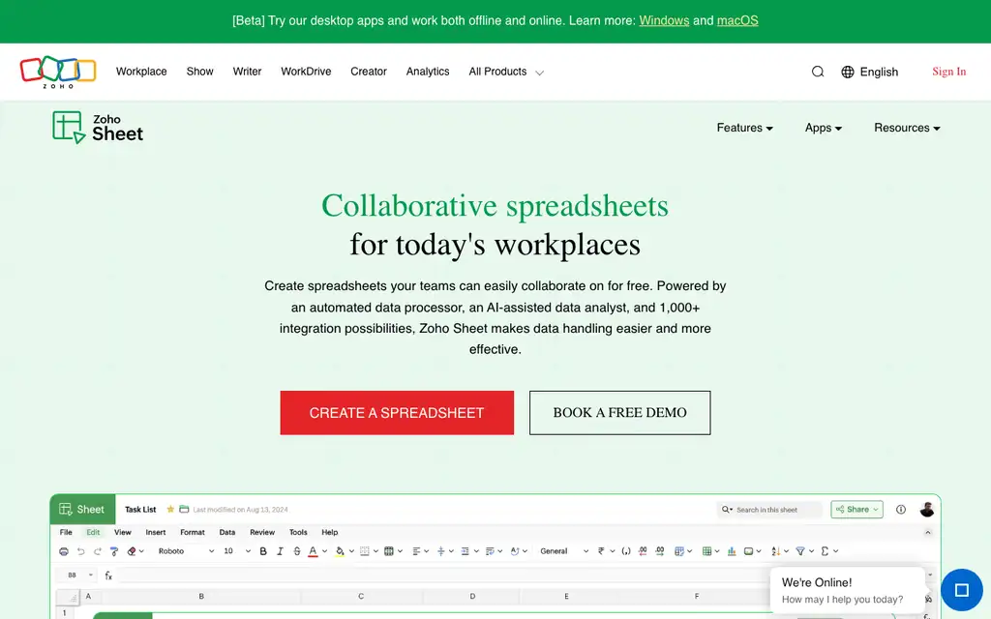Click the borders icon in toolbar
Image resolution: width=991 pixels, height=619 pixels.
(x=364, y=550)
